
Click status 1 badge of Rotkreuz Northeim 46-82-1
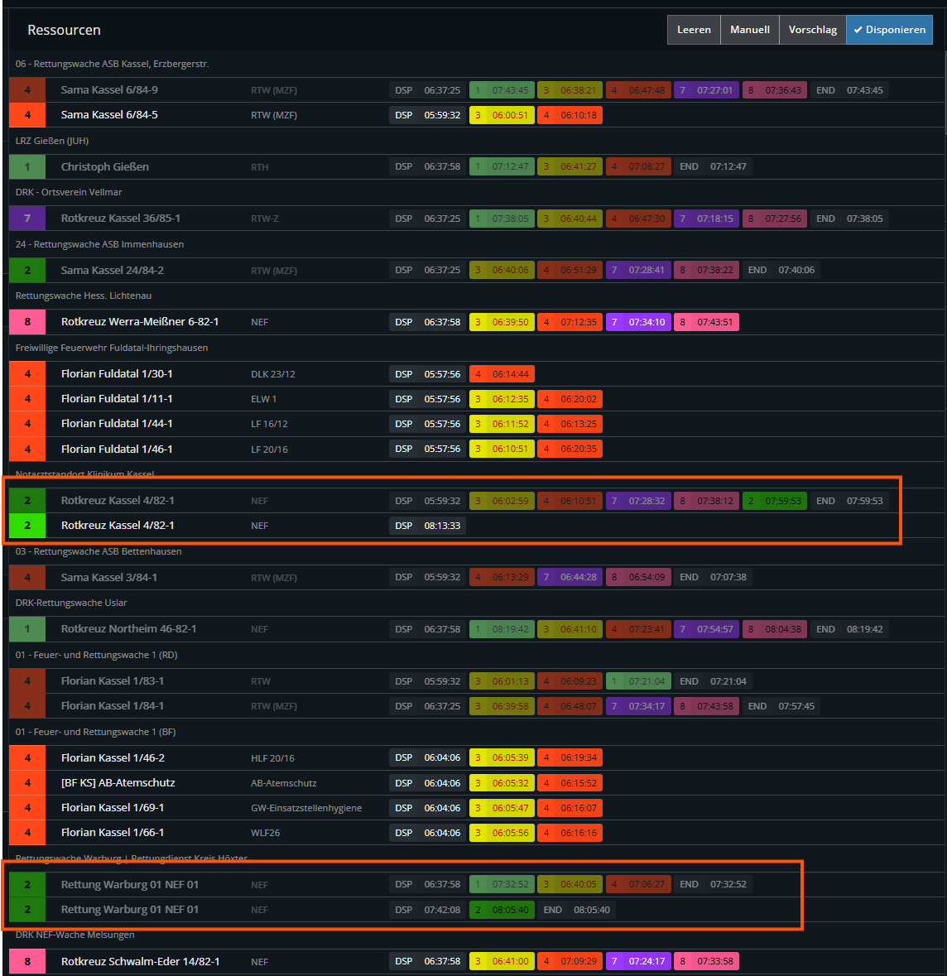click(x=27, y=629)
